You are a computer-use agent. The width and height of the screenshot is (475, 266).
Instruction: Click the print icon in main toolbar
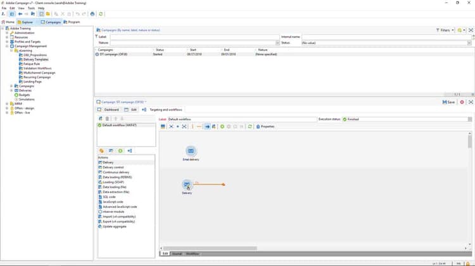click(x=92, y=14)
